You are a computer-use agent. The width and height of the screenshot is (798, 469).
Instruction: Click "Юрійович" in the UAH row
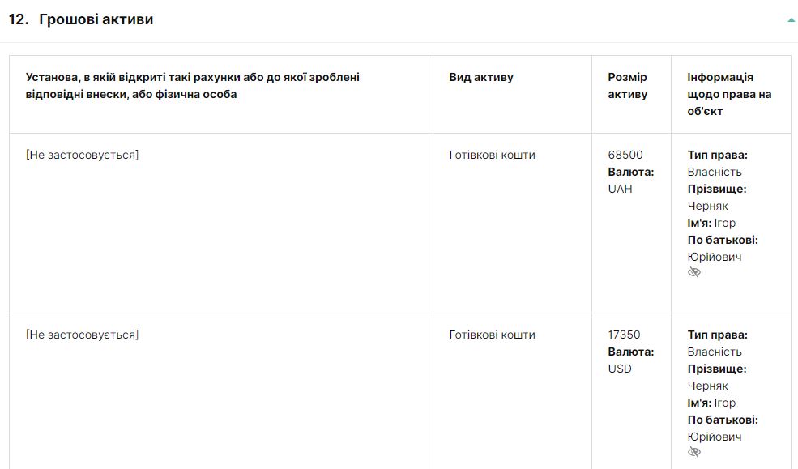pyautogui.click(x=715, y=257)
